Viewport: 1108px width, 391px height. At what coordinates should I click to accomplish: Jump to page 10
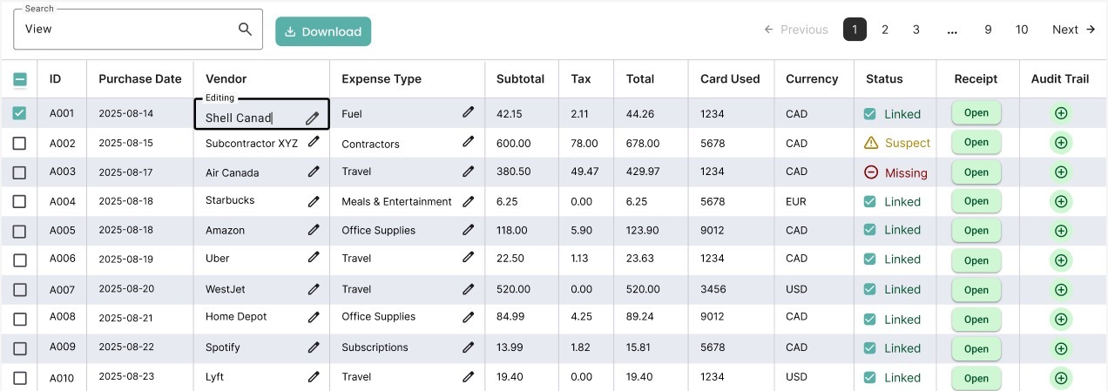1022,30
